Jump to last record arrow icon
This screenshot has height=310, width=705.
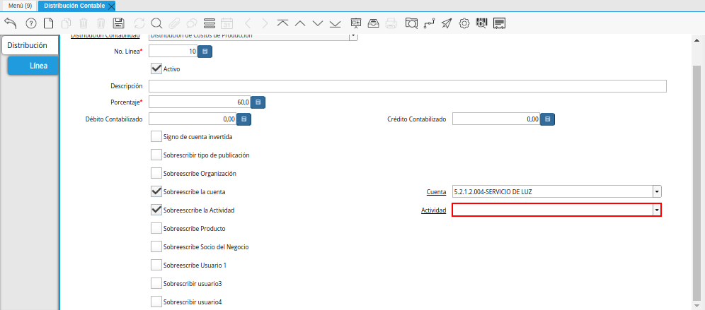point(336,23)
